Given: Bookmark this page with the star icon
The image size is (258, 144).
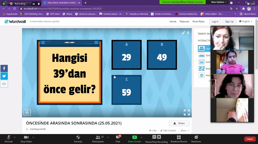Looking at the screenshot, I should click(237, 9).
